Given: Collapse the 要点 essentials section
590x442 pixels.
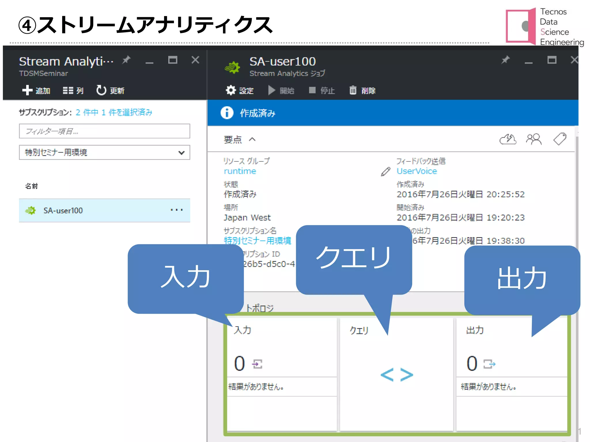Looking at the screenshot, I should 240,140.
